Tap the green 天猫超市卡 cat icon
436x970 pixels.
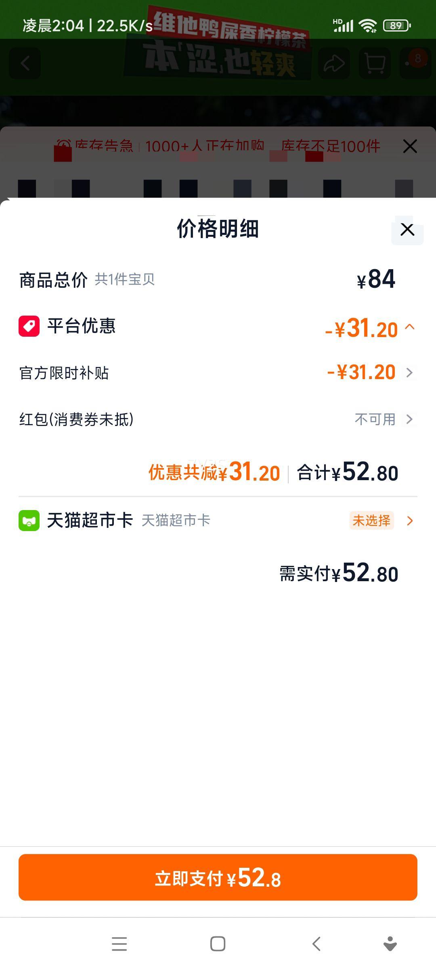pos(29,521)
